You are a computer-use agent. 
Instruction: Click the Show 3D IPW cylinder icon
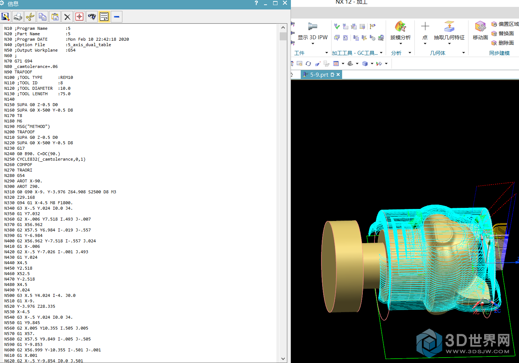point(313,27)
